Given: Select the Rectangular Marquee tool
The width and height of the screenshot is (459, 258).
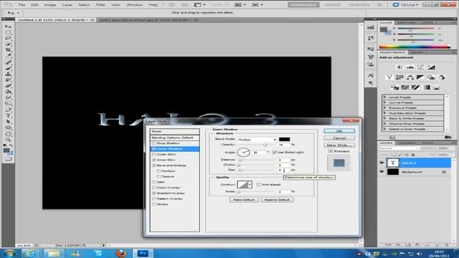Looking at the screenshot, I should coord(8,32).
